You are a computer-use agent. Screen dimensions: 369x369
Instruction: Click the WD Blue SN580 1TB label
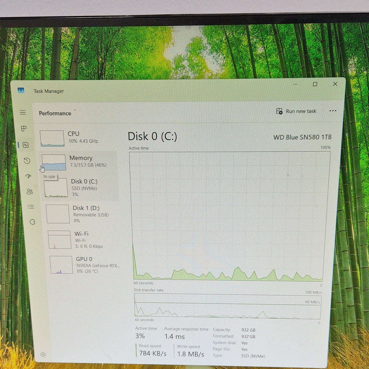(x=303, y=137)
